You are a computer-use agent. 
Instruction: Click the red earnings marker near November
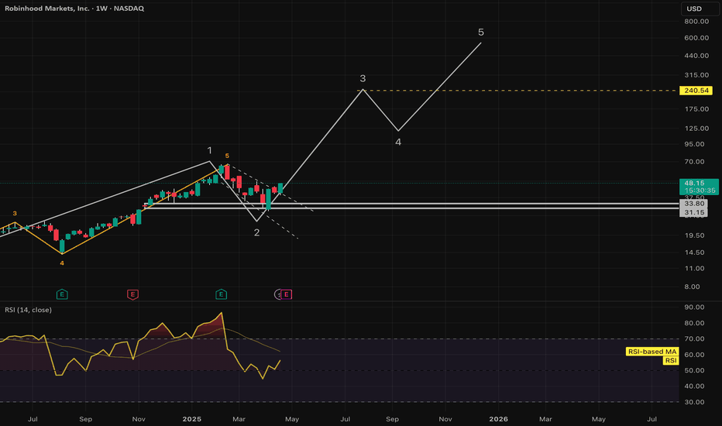coord(133,294)
